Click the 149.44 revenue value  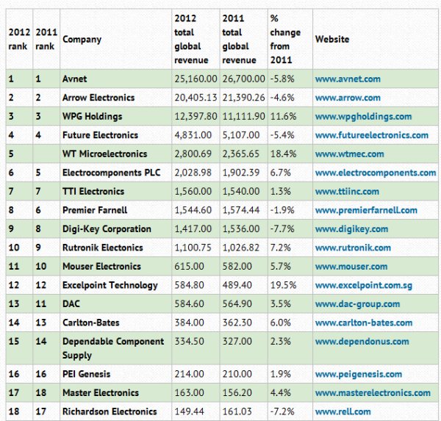[x=190, y=411]
